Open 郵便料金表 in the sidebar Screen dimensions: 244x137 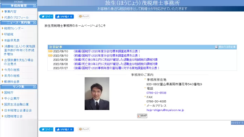[x=12, y=82]
